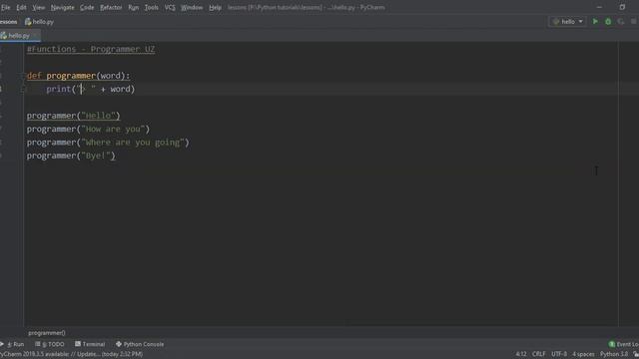Open the VCS menu
The image size is (639, 359).
(170, 7)
